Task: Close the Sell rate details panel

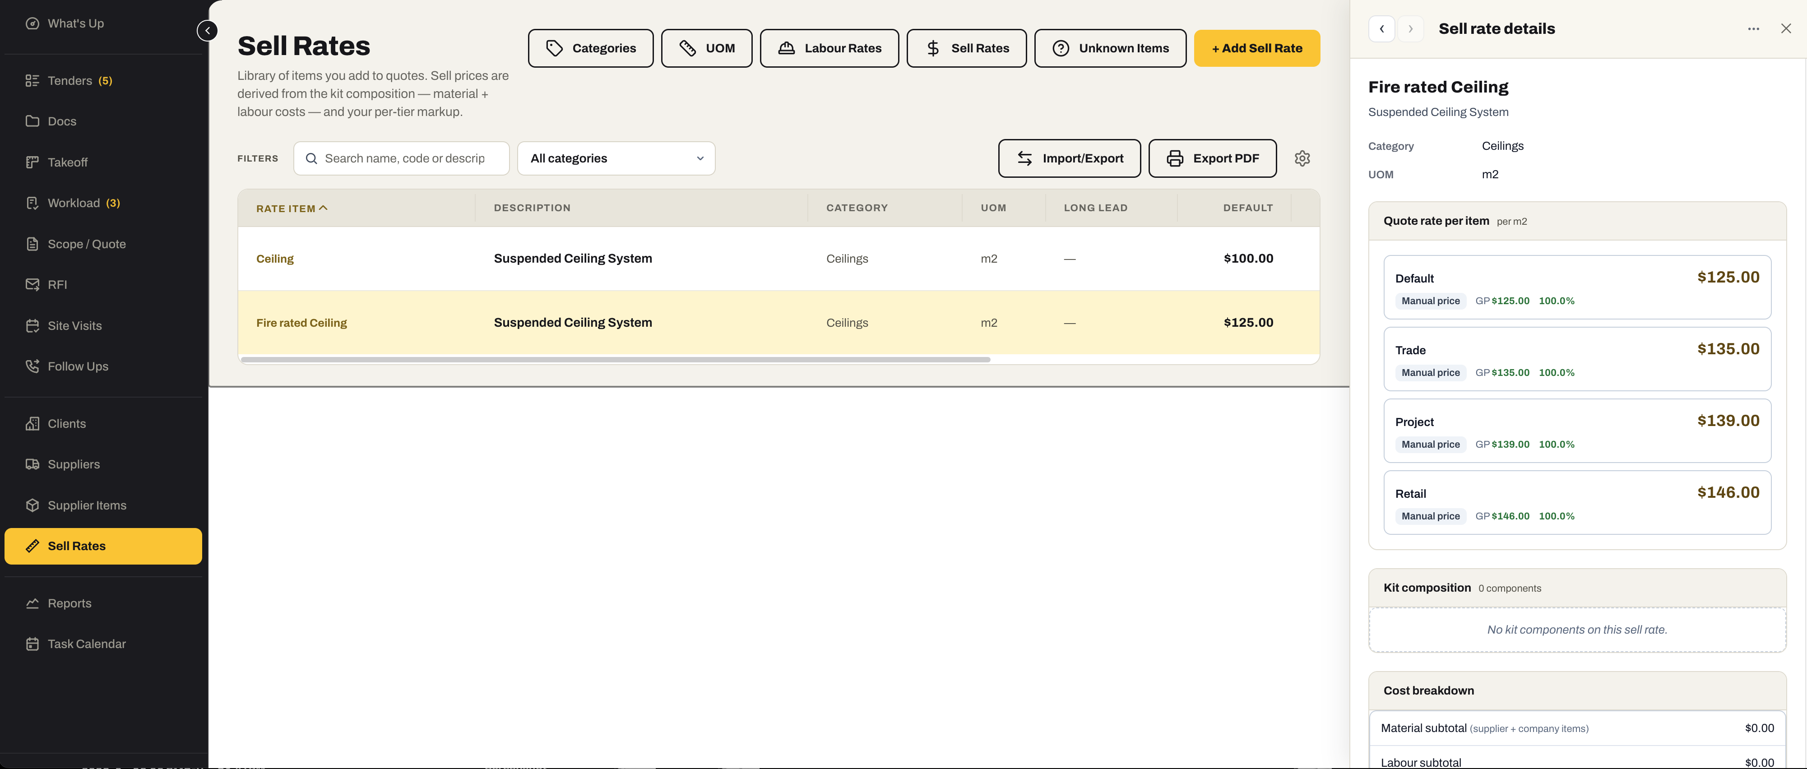Action: click(1785, 29)
